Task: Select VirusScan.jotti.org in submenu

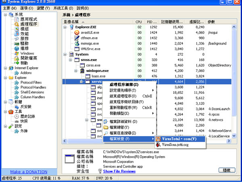Action: (181, 145)
